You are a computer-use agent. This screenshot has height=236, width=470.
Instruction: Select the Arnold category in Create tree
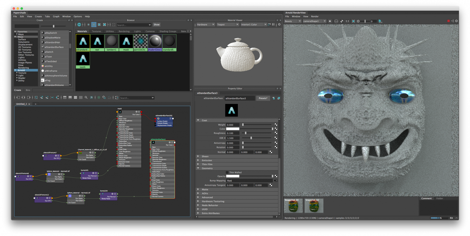[26, 70]
